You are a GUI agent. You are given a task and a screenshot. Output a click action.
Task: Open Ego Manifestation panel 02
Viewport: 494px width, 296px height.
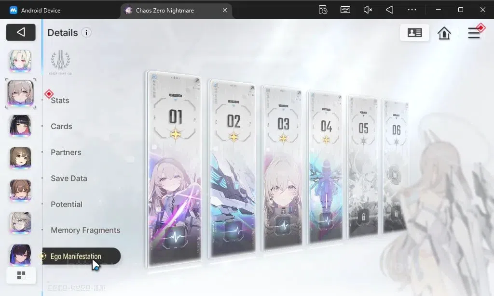pyautogui.click(x=233, y=170)
